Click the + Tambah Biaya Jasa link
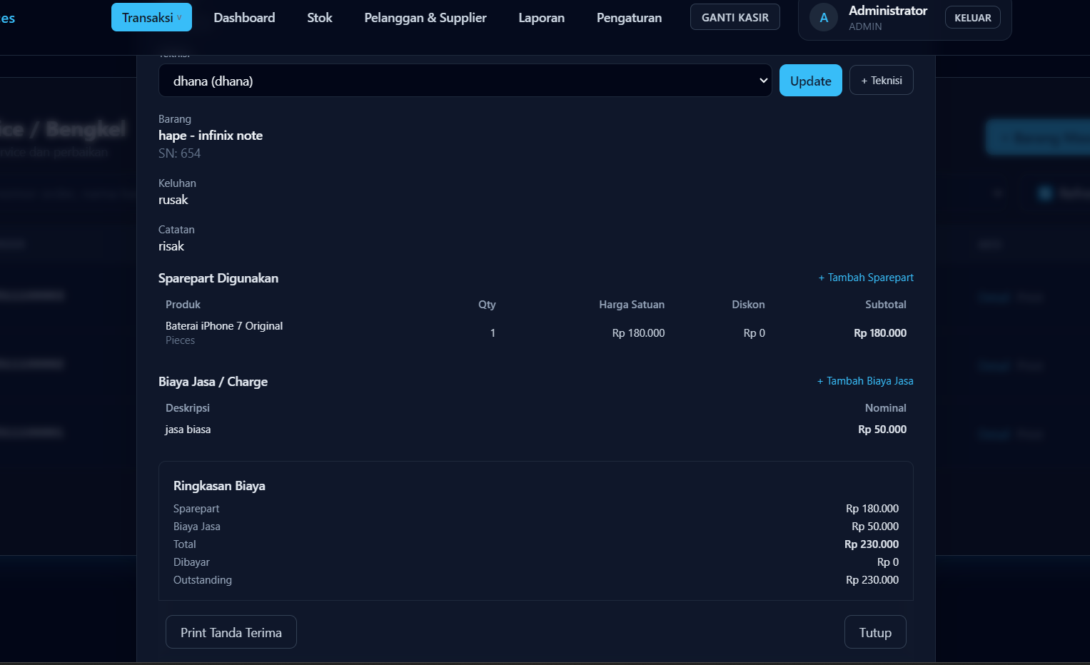This screenshot has width=1090, height=665. 864,381
